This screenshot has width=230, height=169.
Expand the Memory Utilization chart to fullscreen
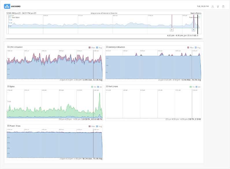(x=107, y=47)
